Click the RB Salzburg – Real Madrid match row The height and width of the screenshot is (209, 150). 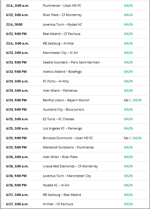pos(75,195)
